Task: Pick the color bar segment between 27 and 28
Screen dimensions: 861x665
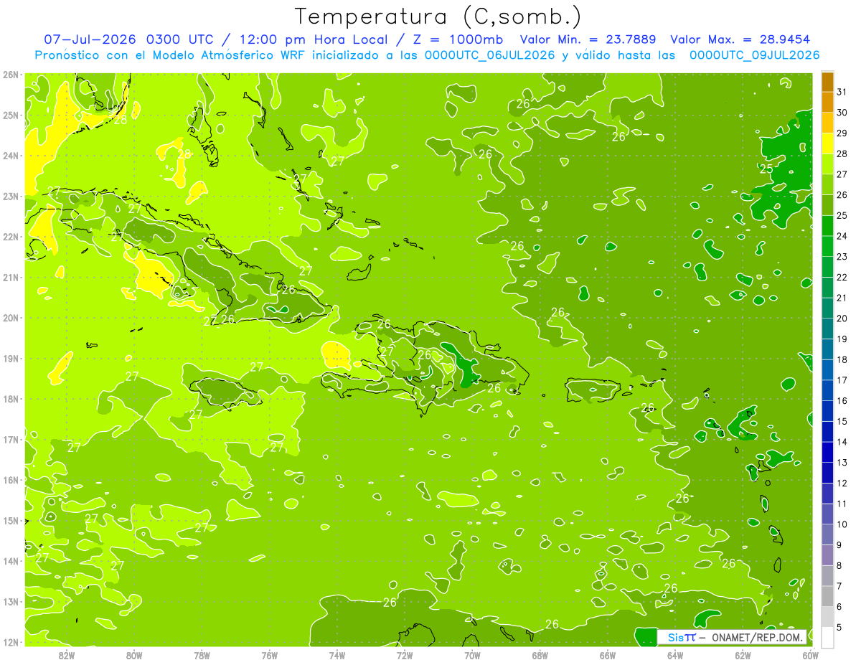Action: click(x=827, y=164)
